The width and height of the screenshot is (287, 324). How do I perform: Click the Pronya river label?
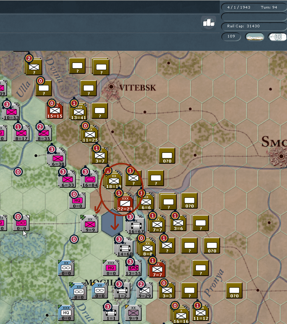point(214,282)
